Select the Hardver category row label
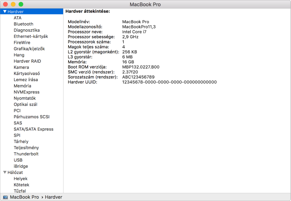Viewport: 291px width, 201px height. (x=16, y=12)
